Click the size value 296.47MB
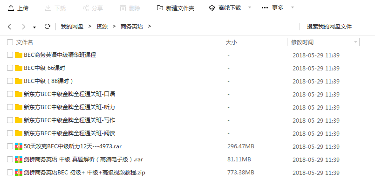 [241, 146]
